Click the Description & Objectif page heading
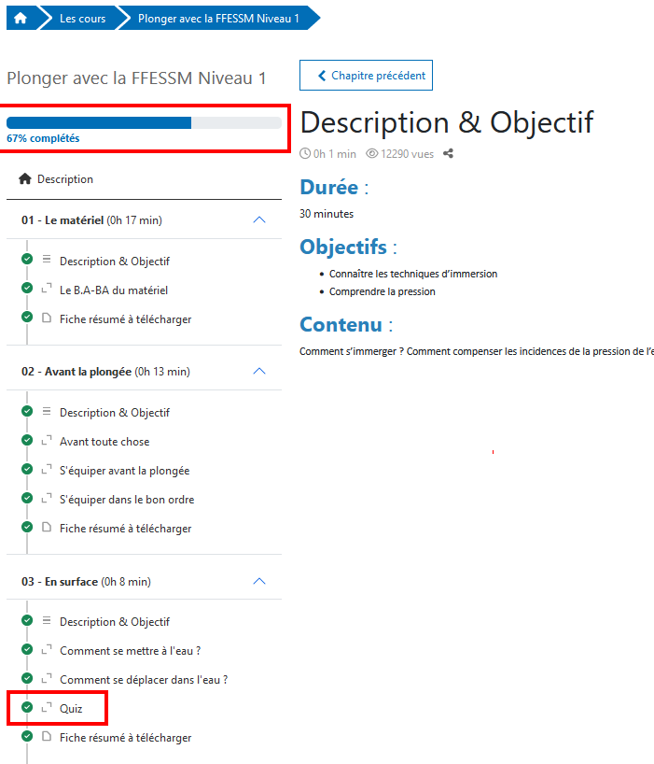Screen dimensions: 654x764 click(447, 121)
